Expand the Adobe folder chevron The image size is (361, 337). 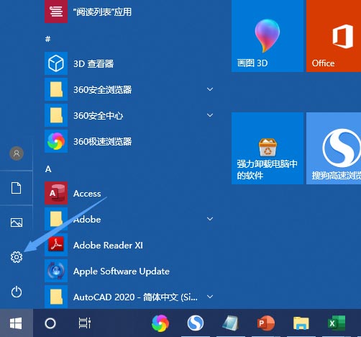click(x=210, y=219)
